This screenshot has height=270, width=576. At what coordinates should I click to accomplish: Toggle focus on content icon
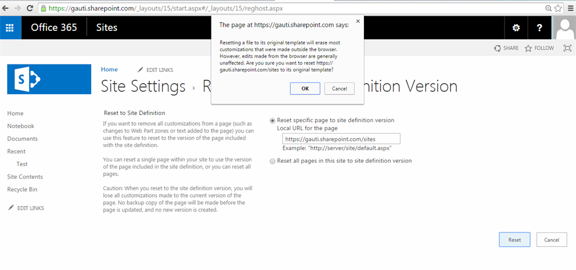[x=567, y=48]
